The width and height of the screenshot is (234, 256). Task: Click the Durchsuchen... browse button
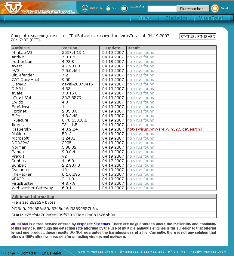click(193, 9)
